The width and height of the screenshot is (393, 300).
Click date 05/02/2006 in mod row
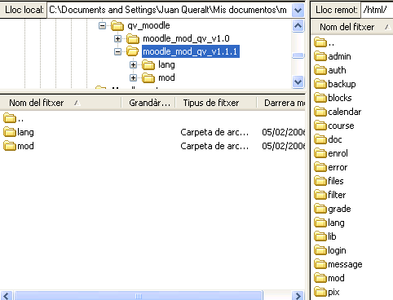pyautogui.click(x=284, y=146)
